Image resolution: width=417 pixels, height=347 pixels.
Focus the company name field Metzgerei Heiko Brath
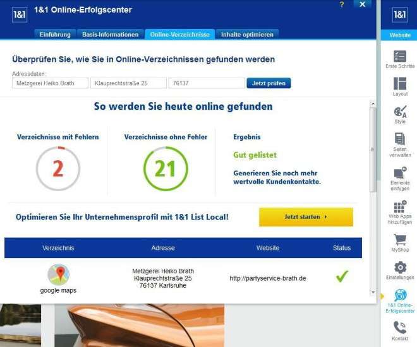(50, 83)
